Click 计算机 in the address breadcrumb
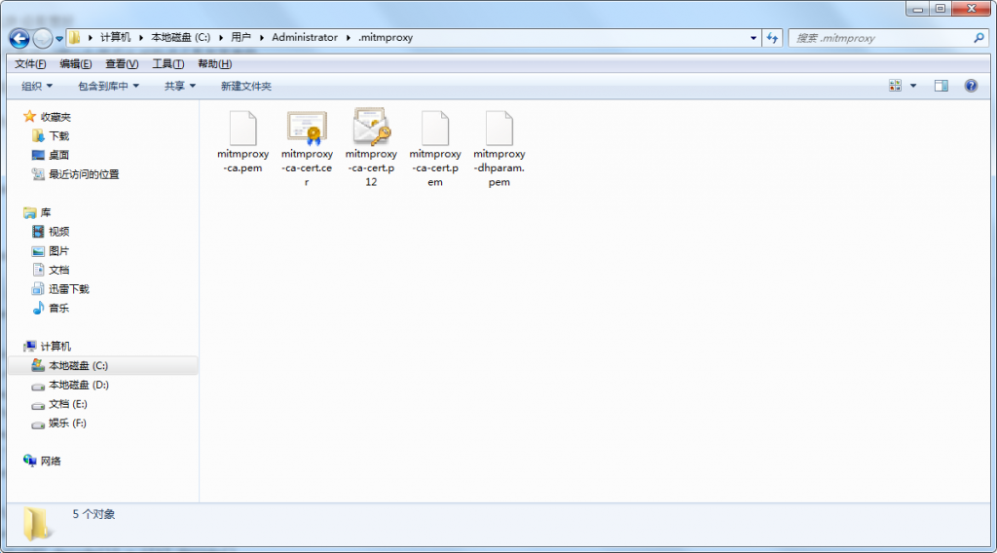Image resolution: width=997 pixels, height=553 pixels. point(115,38)
